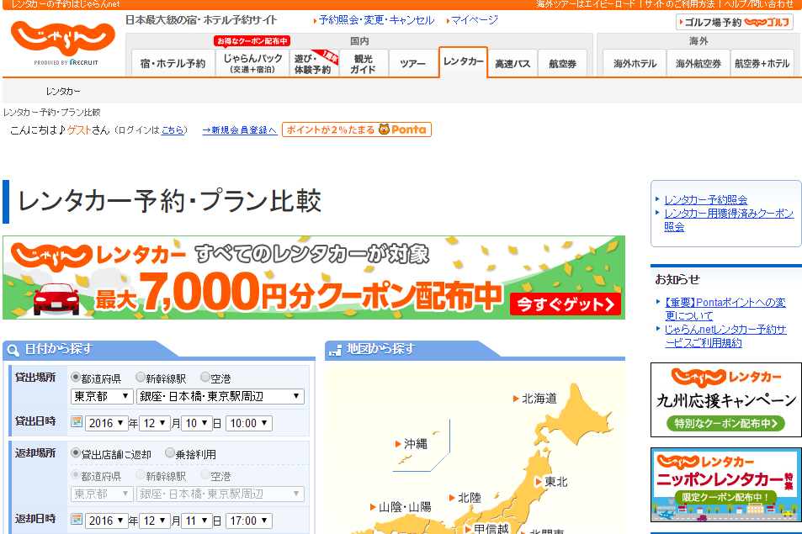Click the Jalan orange logo
Viewport: 802px width, 534px height.
(x=63, y=39)
